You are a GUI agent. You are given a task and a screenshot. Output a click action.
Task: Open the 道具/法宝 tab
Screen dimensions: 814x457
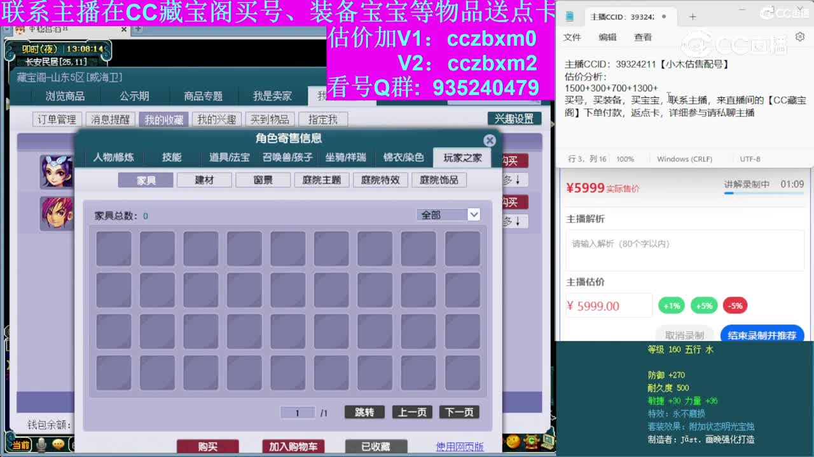[229, 157]
